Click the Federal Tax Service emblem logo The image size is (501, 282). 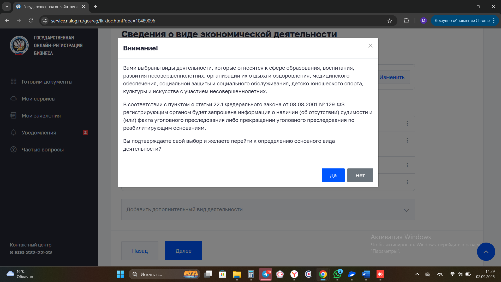19,45
